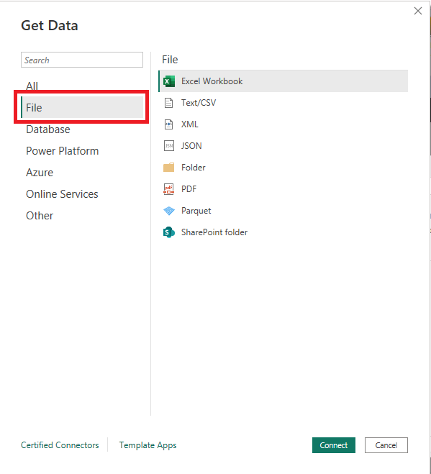Close the Get Data dialog
This screenshot has width=431, height=474.
click(x=418, y=11)
